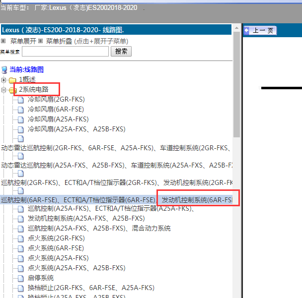Open 冷却风扇(A25A-FXS、A25B-FXS) document
This screenshot has width=302, height=298.
76,129
